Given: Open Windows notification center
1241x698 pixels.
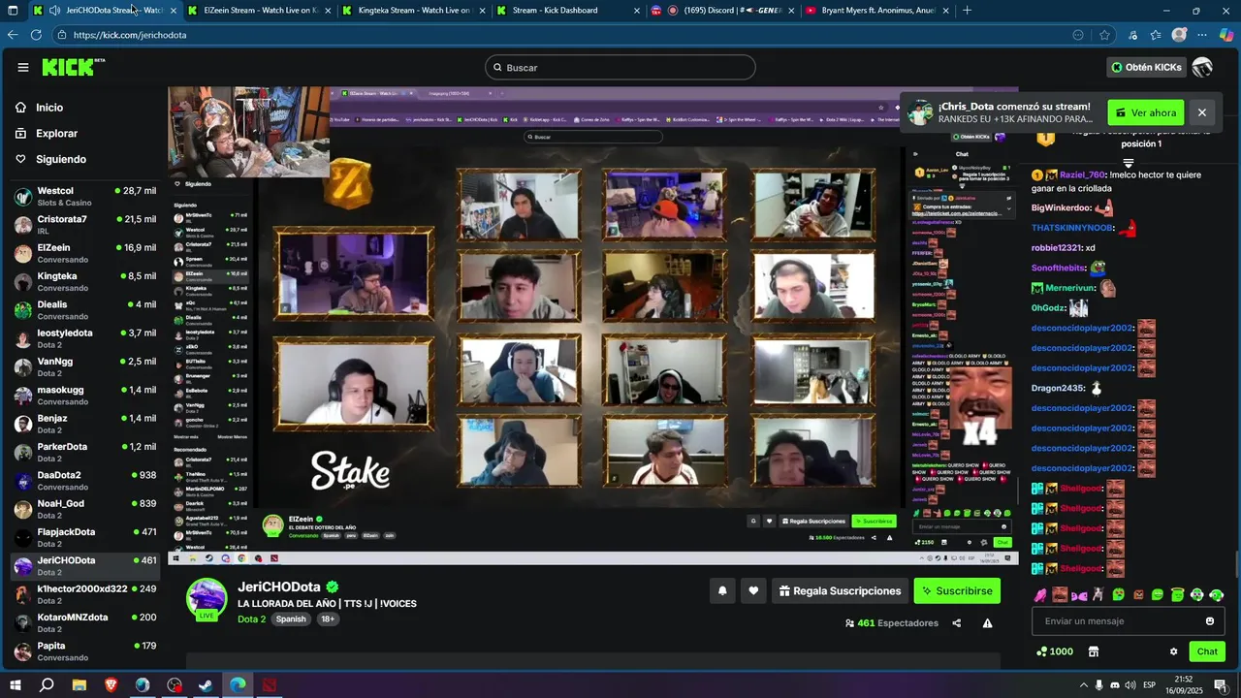Looking at the screenshot, I should 1221,684.
